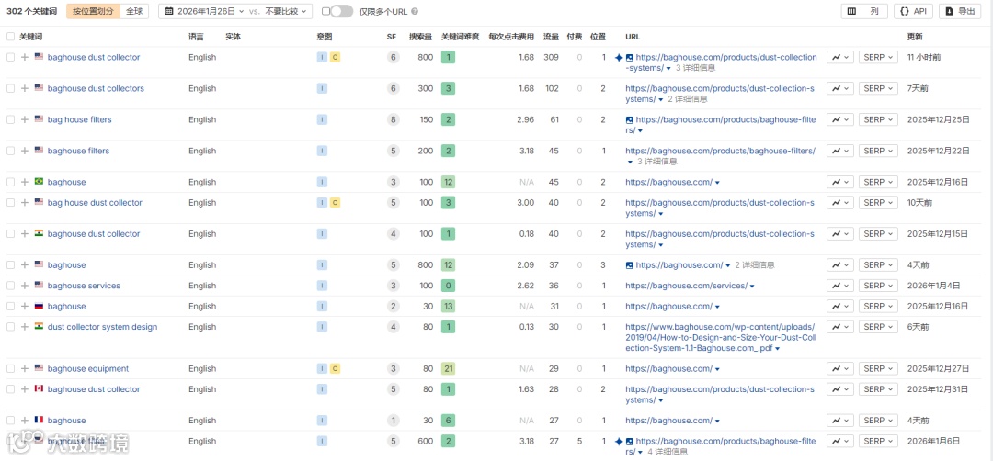Click search volume 150 for 'bag house filters'
Screen dimensions: 993x461
(x=426, y=119)
